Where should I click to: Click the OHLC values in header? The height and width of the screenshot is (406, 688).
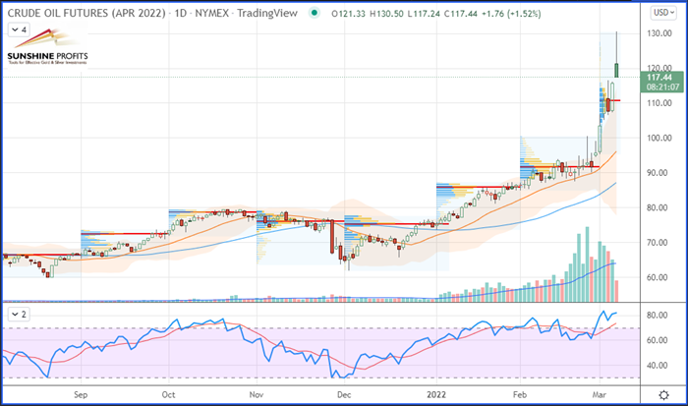point(436,14)
